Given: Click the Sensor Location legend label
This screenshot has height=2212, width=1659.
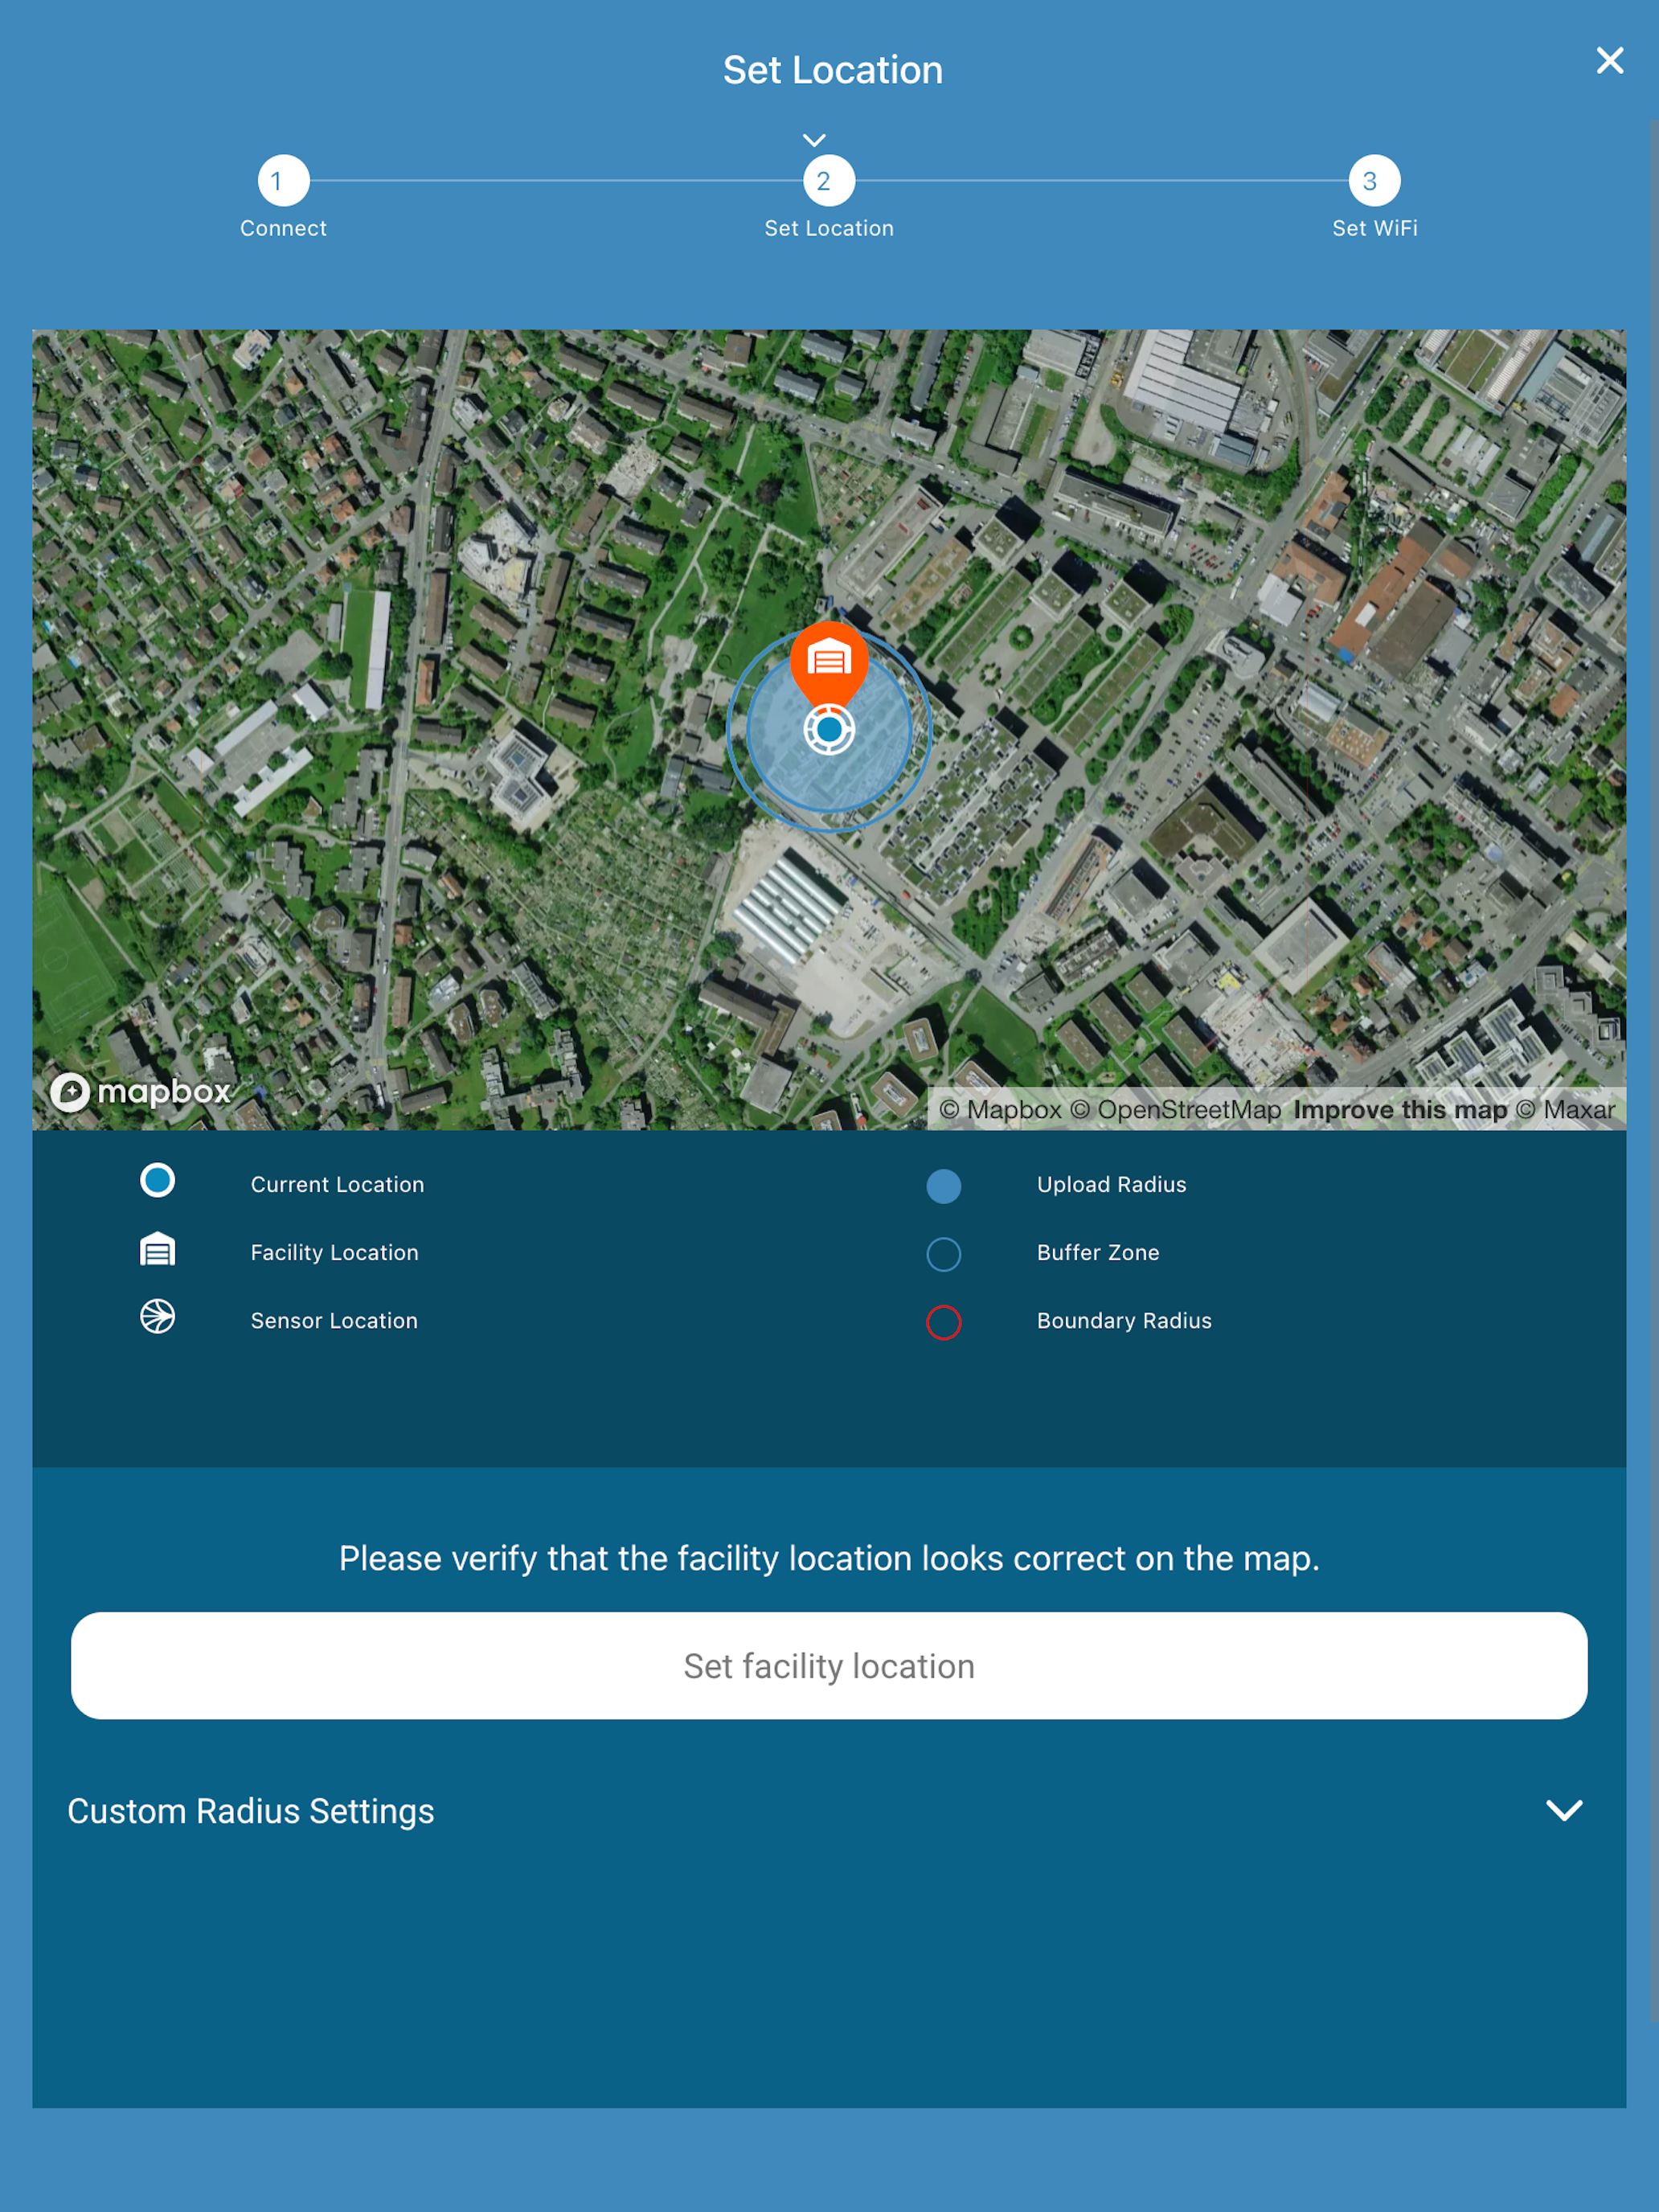Looking at the screenshot, I should pos(334,1320).
